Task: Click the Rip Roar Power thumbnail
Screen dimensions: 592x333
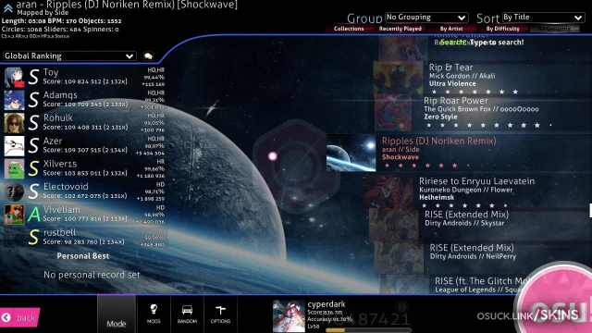Action: tap(393, 112)
